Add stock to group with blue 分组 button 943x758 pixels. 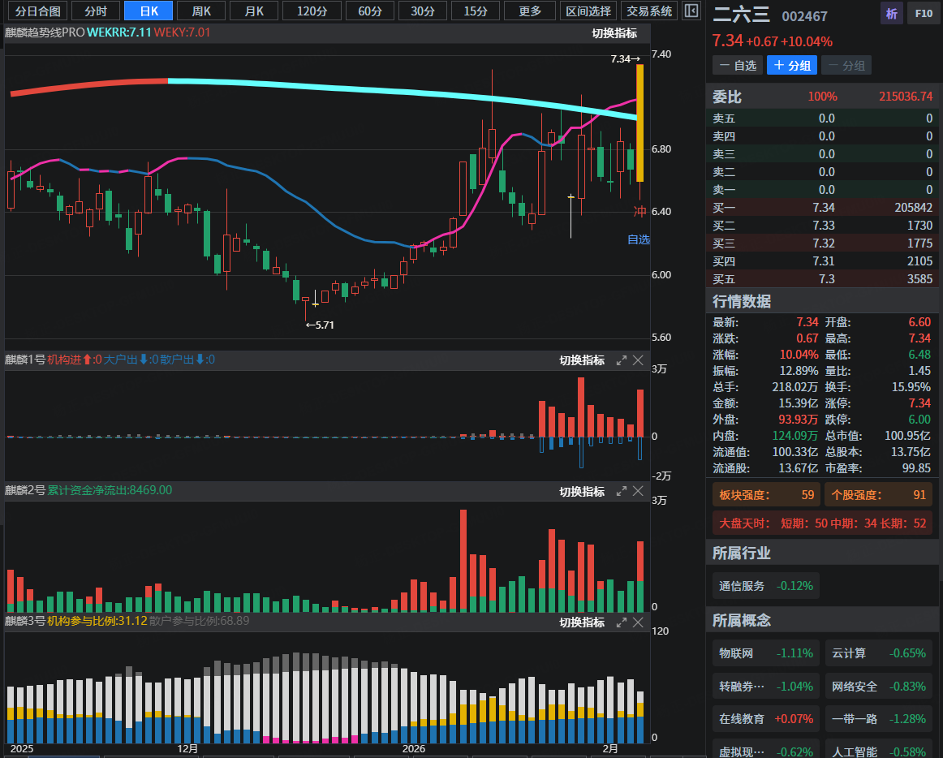click(791, 66)
